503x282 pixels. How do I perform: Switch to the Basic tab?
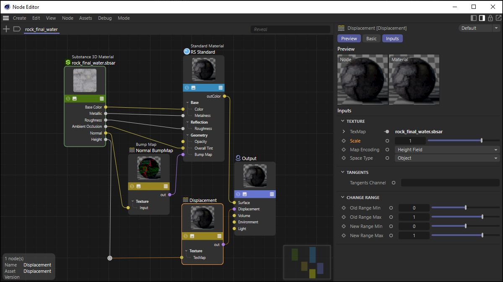click(x=371, y=39)
